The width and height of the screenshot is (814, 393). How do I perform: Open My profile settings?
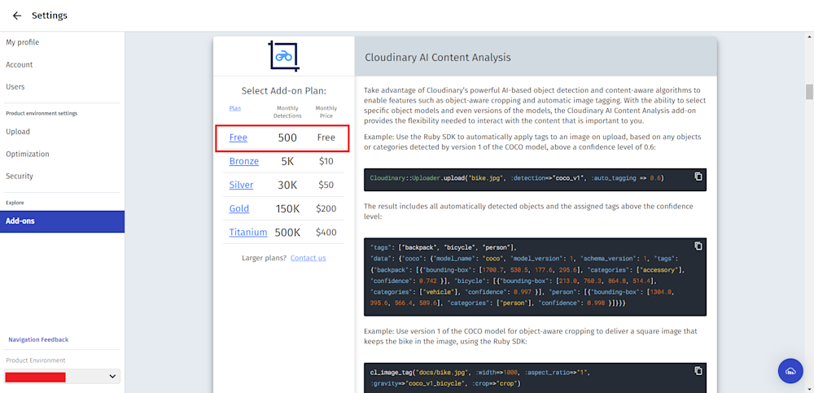click(x=22, y=42)
